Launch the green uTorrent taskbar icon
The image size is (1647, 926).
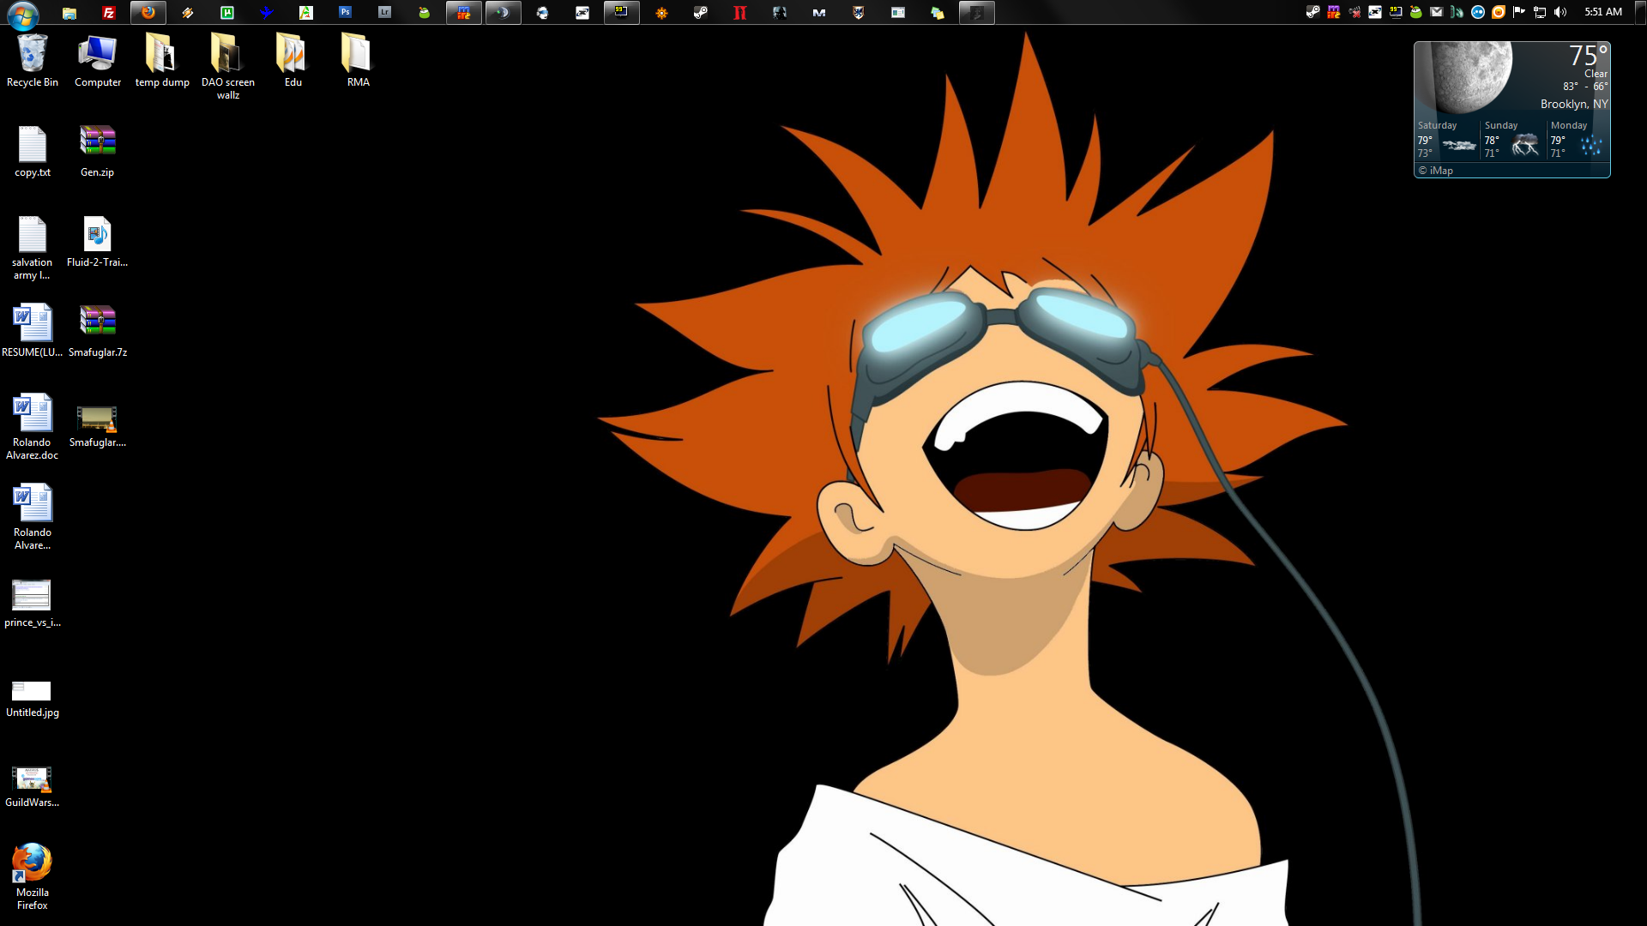pos(227,13)
